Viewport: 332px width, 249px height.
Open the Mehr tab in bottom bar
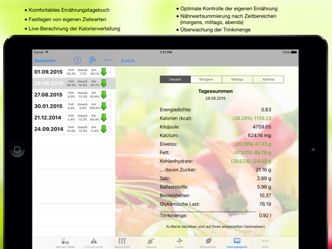265,243
